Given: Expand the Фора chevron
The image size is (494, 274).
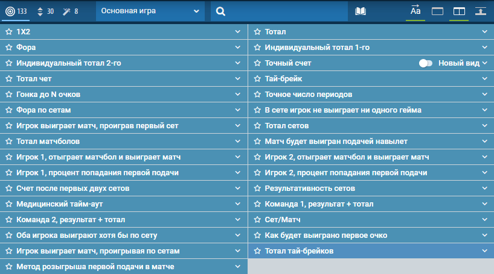Looking at the screenshot, I should pyautogui.click(x=237, y=47).
